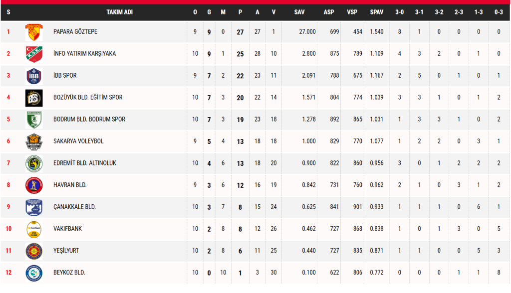
Task: Select the Bozüyük BLD. black logo
Action: 34,98
